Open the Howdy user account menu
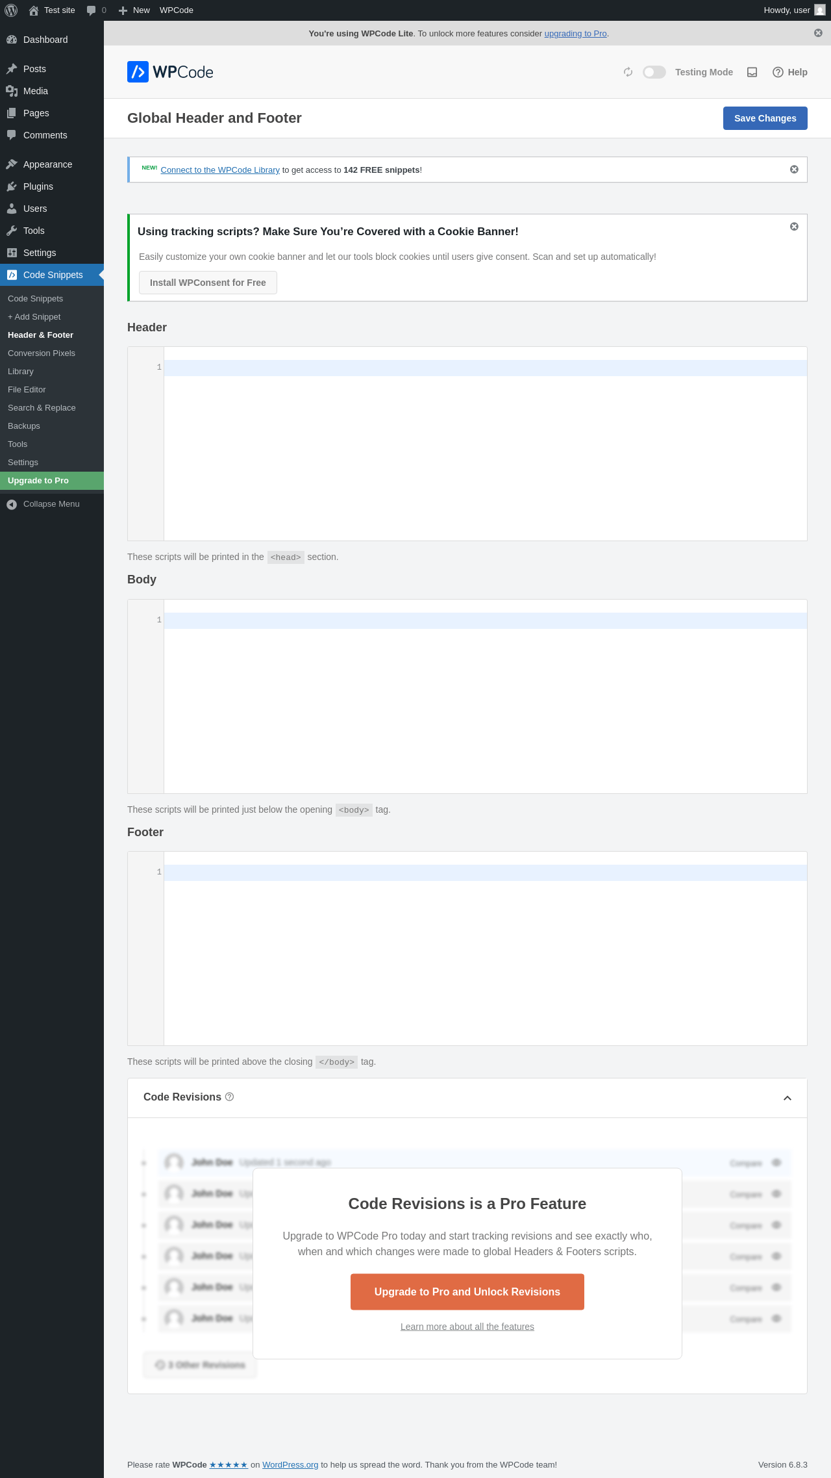The height and width of the screenshot is (1478, 831). point(794,10)
